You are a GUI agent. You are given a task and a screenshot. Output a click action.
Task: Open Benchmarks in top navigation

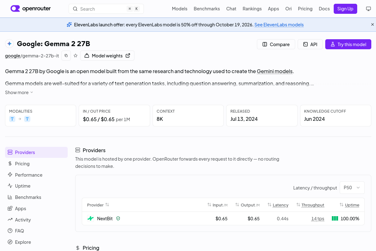pos(207,9)
